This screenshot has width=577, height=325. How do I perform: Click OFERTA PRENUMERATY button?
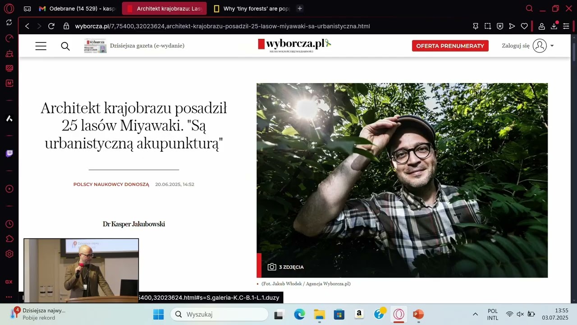click(x=450, y=46)
